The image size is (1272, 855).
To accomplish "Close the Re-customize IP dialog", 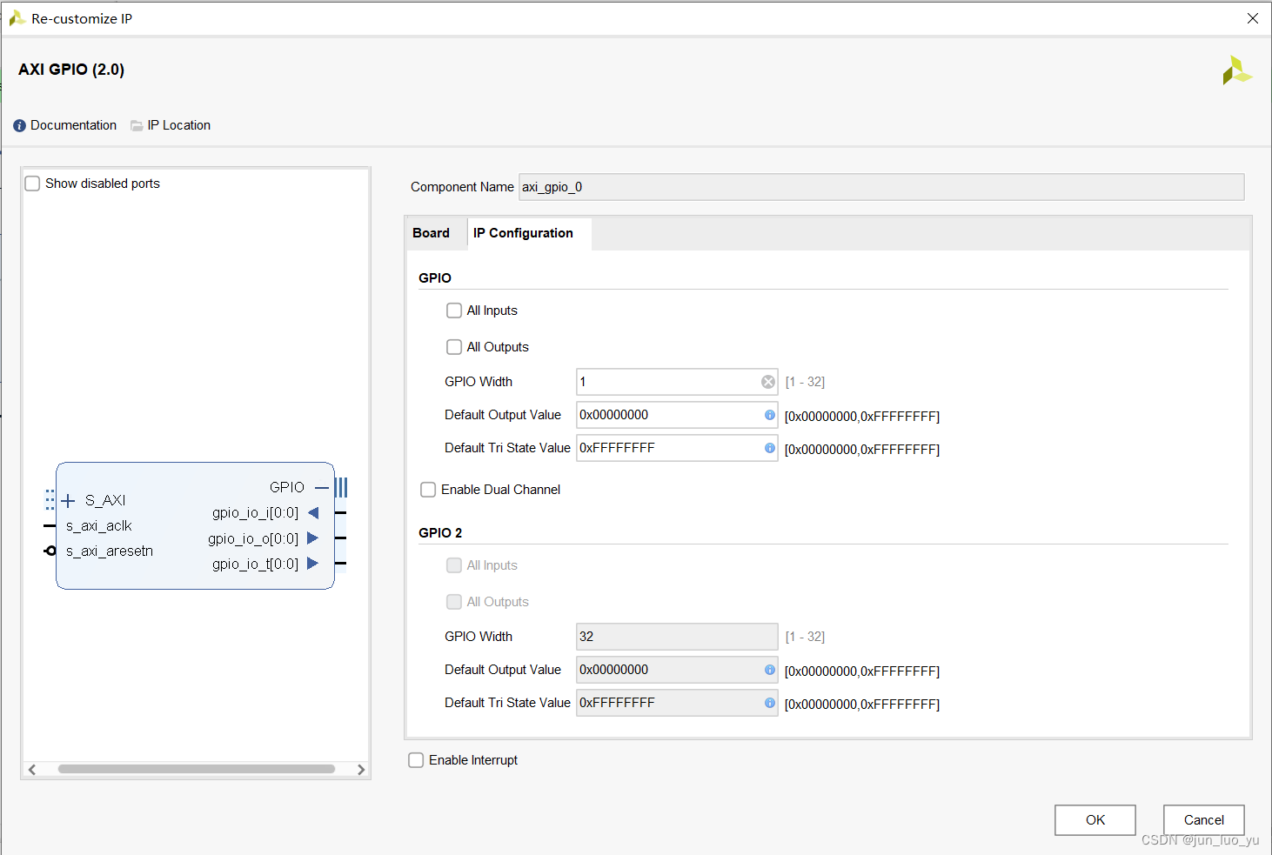I will [x=1253, y=18].
